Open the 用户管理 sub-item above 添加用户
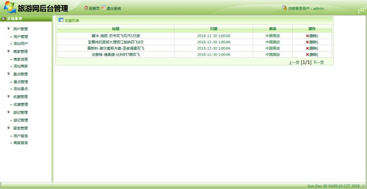 [x=21, y=37]
